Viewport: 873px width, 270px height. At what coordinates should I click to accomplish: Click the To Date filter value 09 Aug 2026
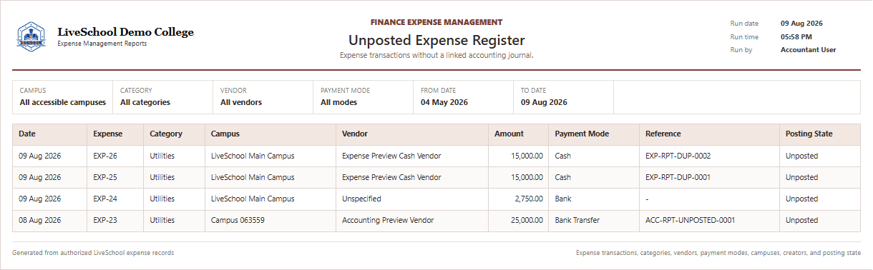[544, 102]
